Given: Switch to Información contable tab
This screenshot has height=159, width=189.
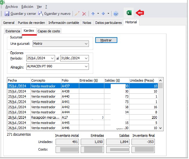Looking at the screenshot, I should 64,23.
